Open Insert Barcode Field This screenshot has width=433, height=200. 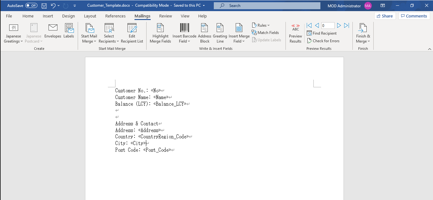pos(184,33)
